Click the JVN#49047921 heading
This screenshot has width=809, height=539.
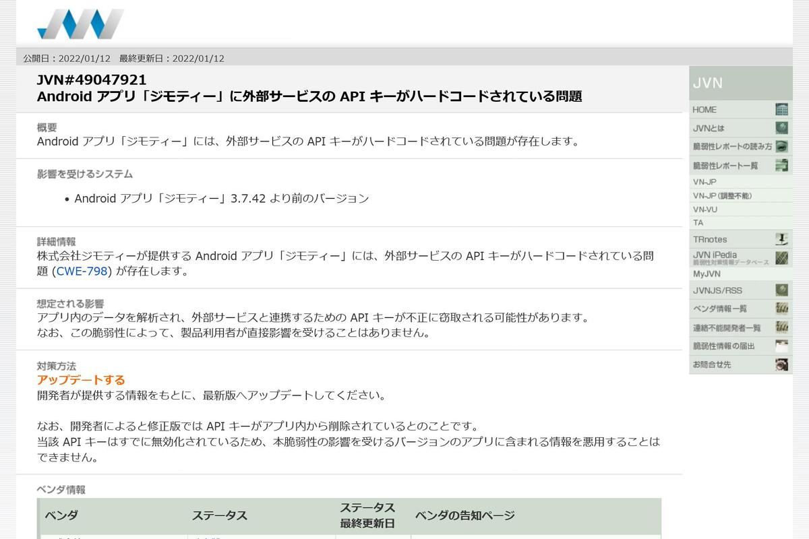click(x=92, y=80)
